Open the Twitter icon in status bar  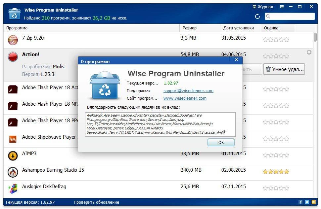click(307, 202)
